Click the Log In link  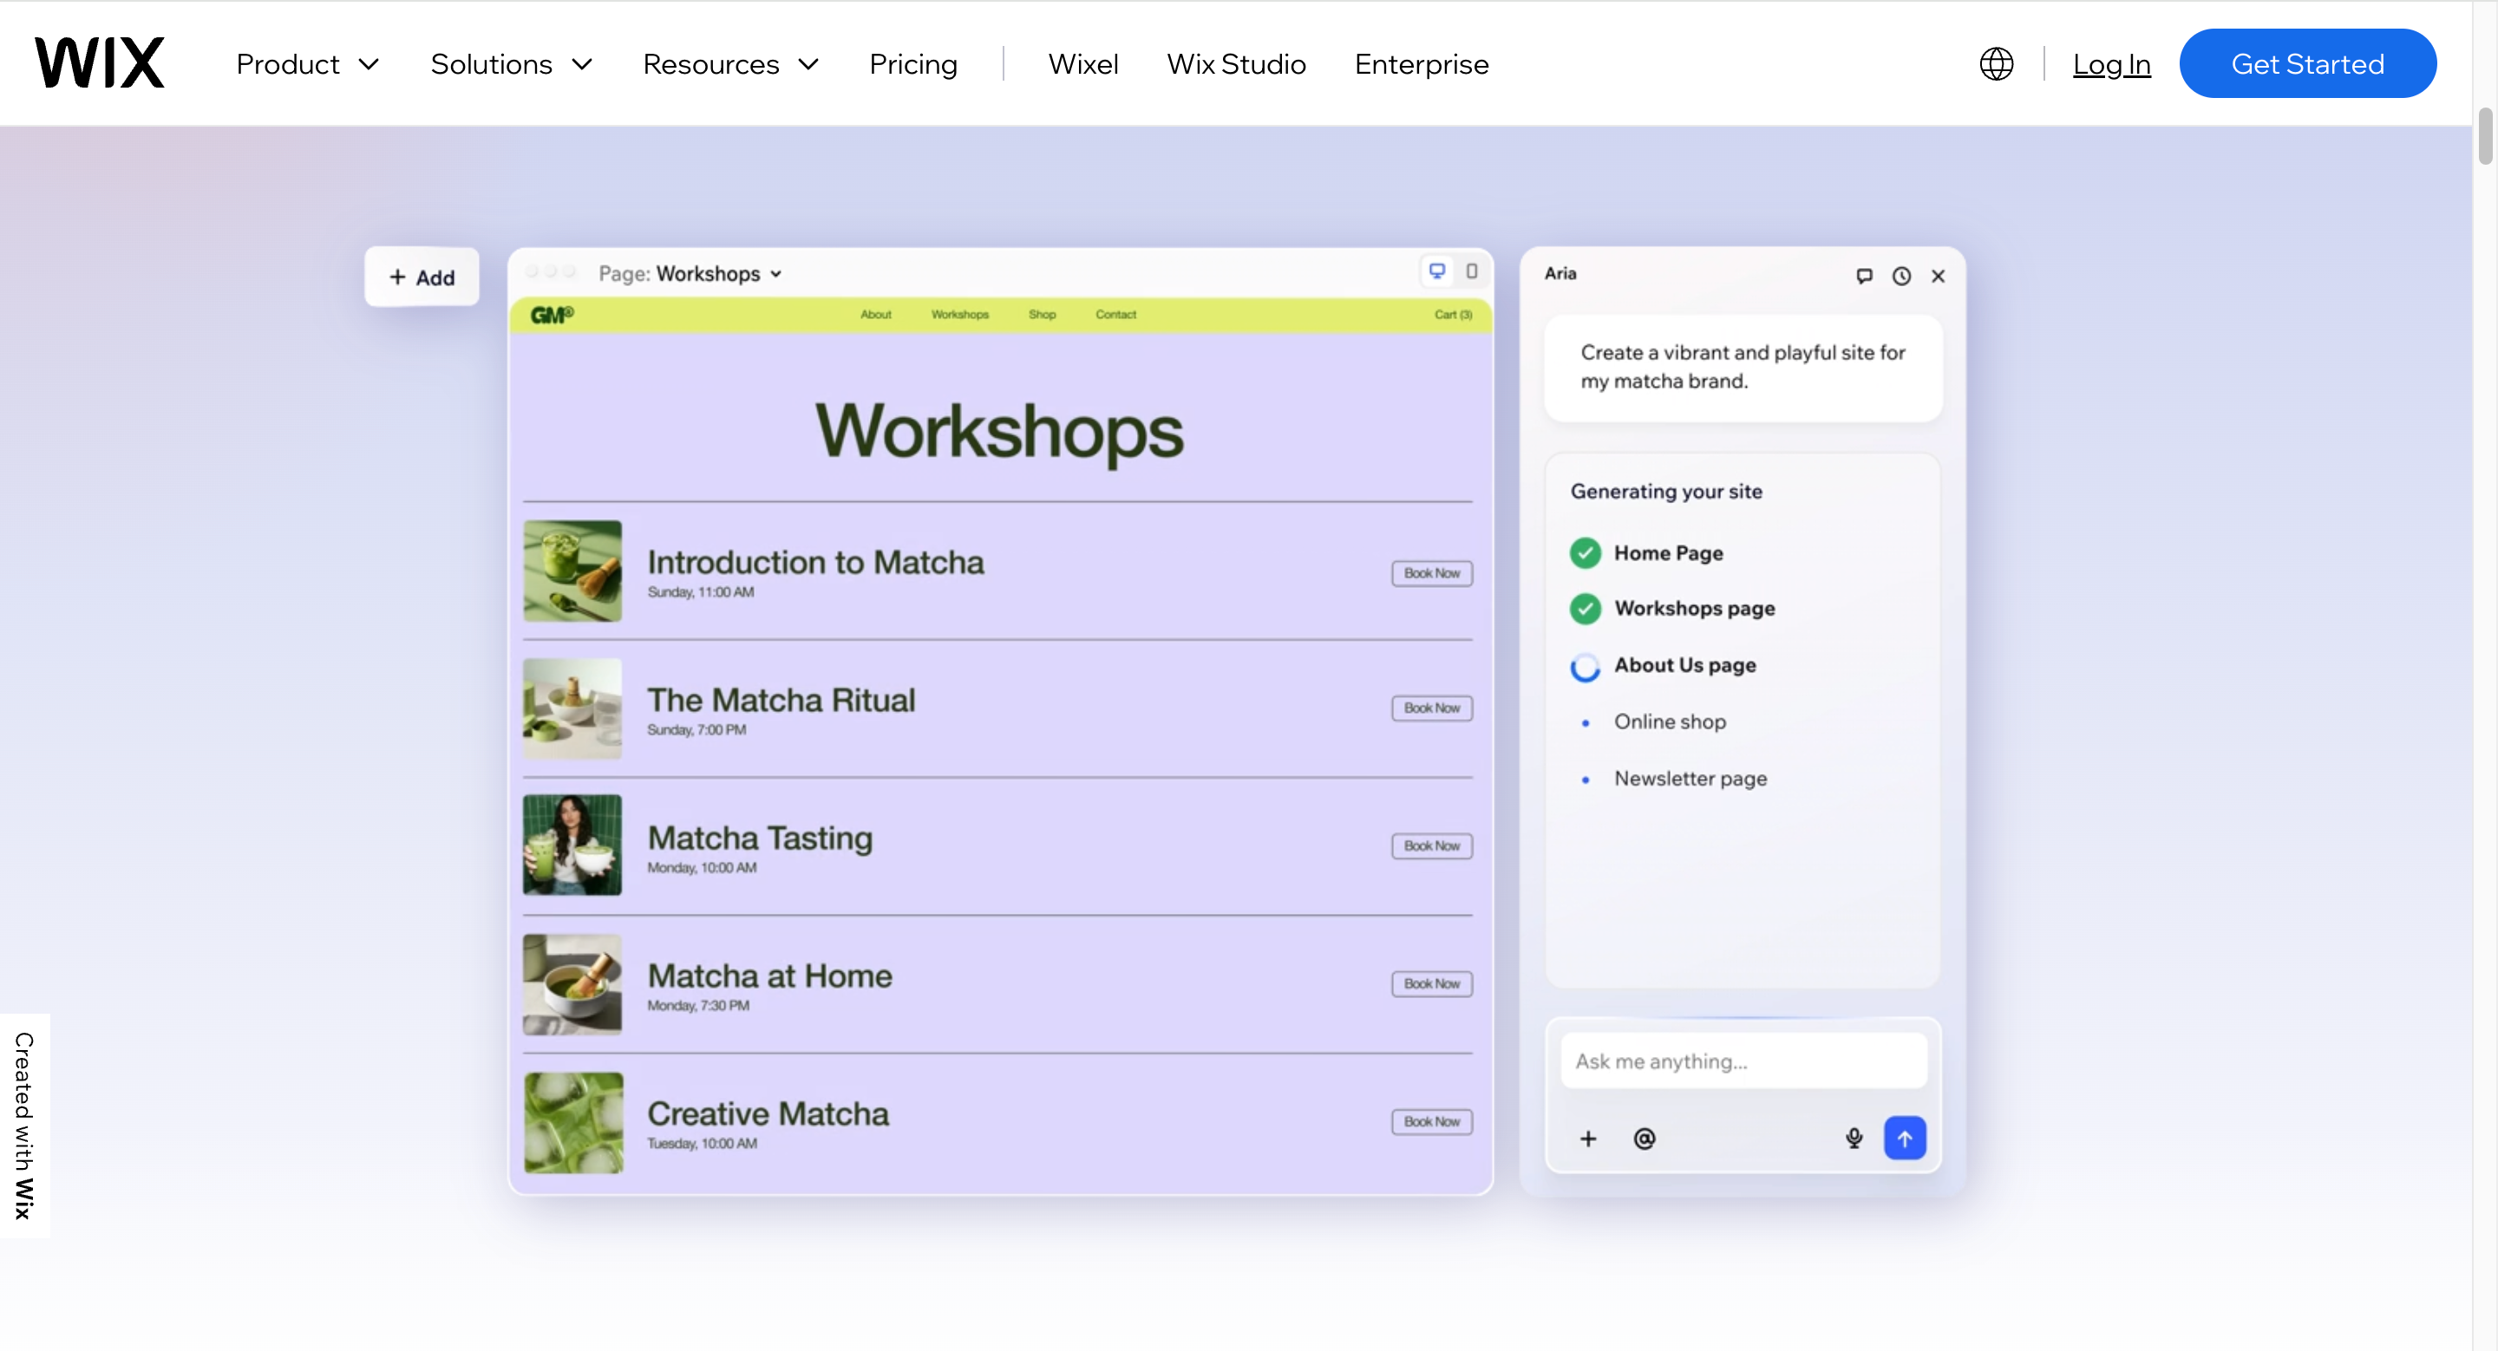(x=2111, y=64)
